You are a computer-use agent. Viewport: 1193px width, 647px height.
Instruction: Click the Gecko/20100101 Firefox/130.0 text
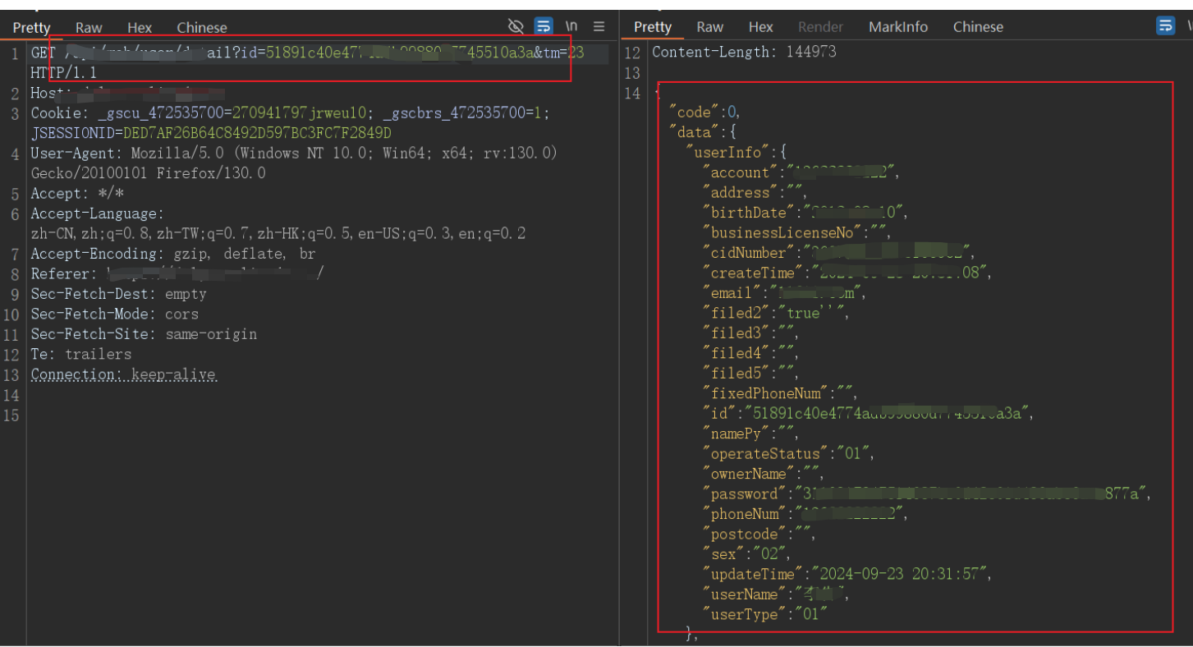tap(148, 173)
